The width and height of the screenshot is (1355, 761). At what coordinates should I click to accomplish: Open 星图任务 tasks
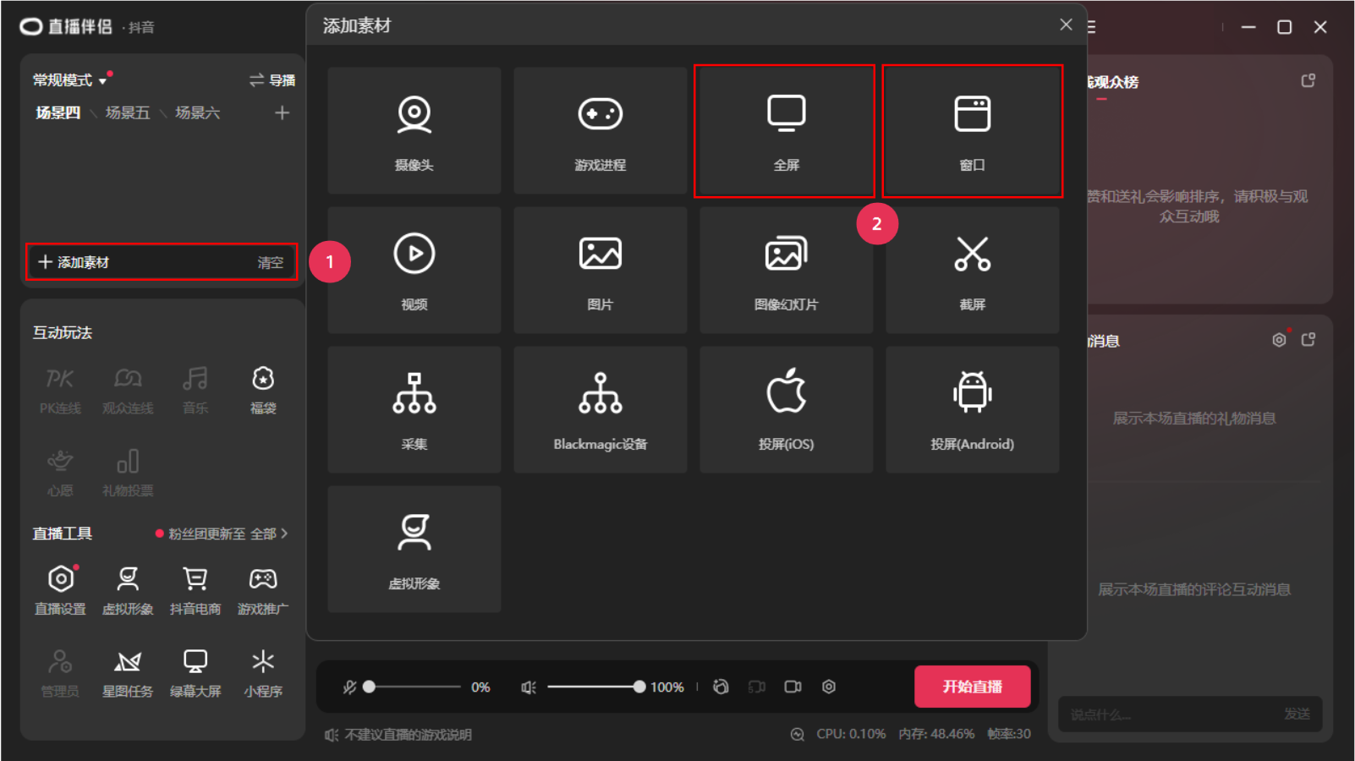pos(128,673)
